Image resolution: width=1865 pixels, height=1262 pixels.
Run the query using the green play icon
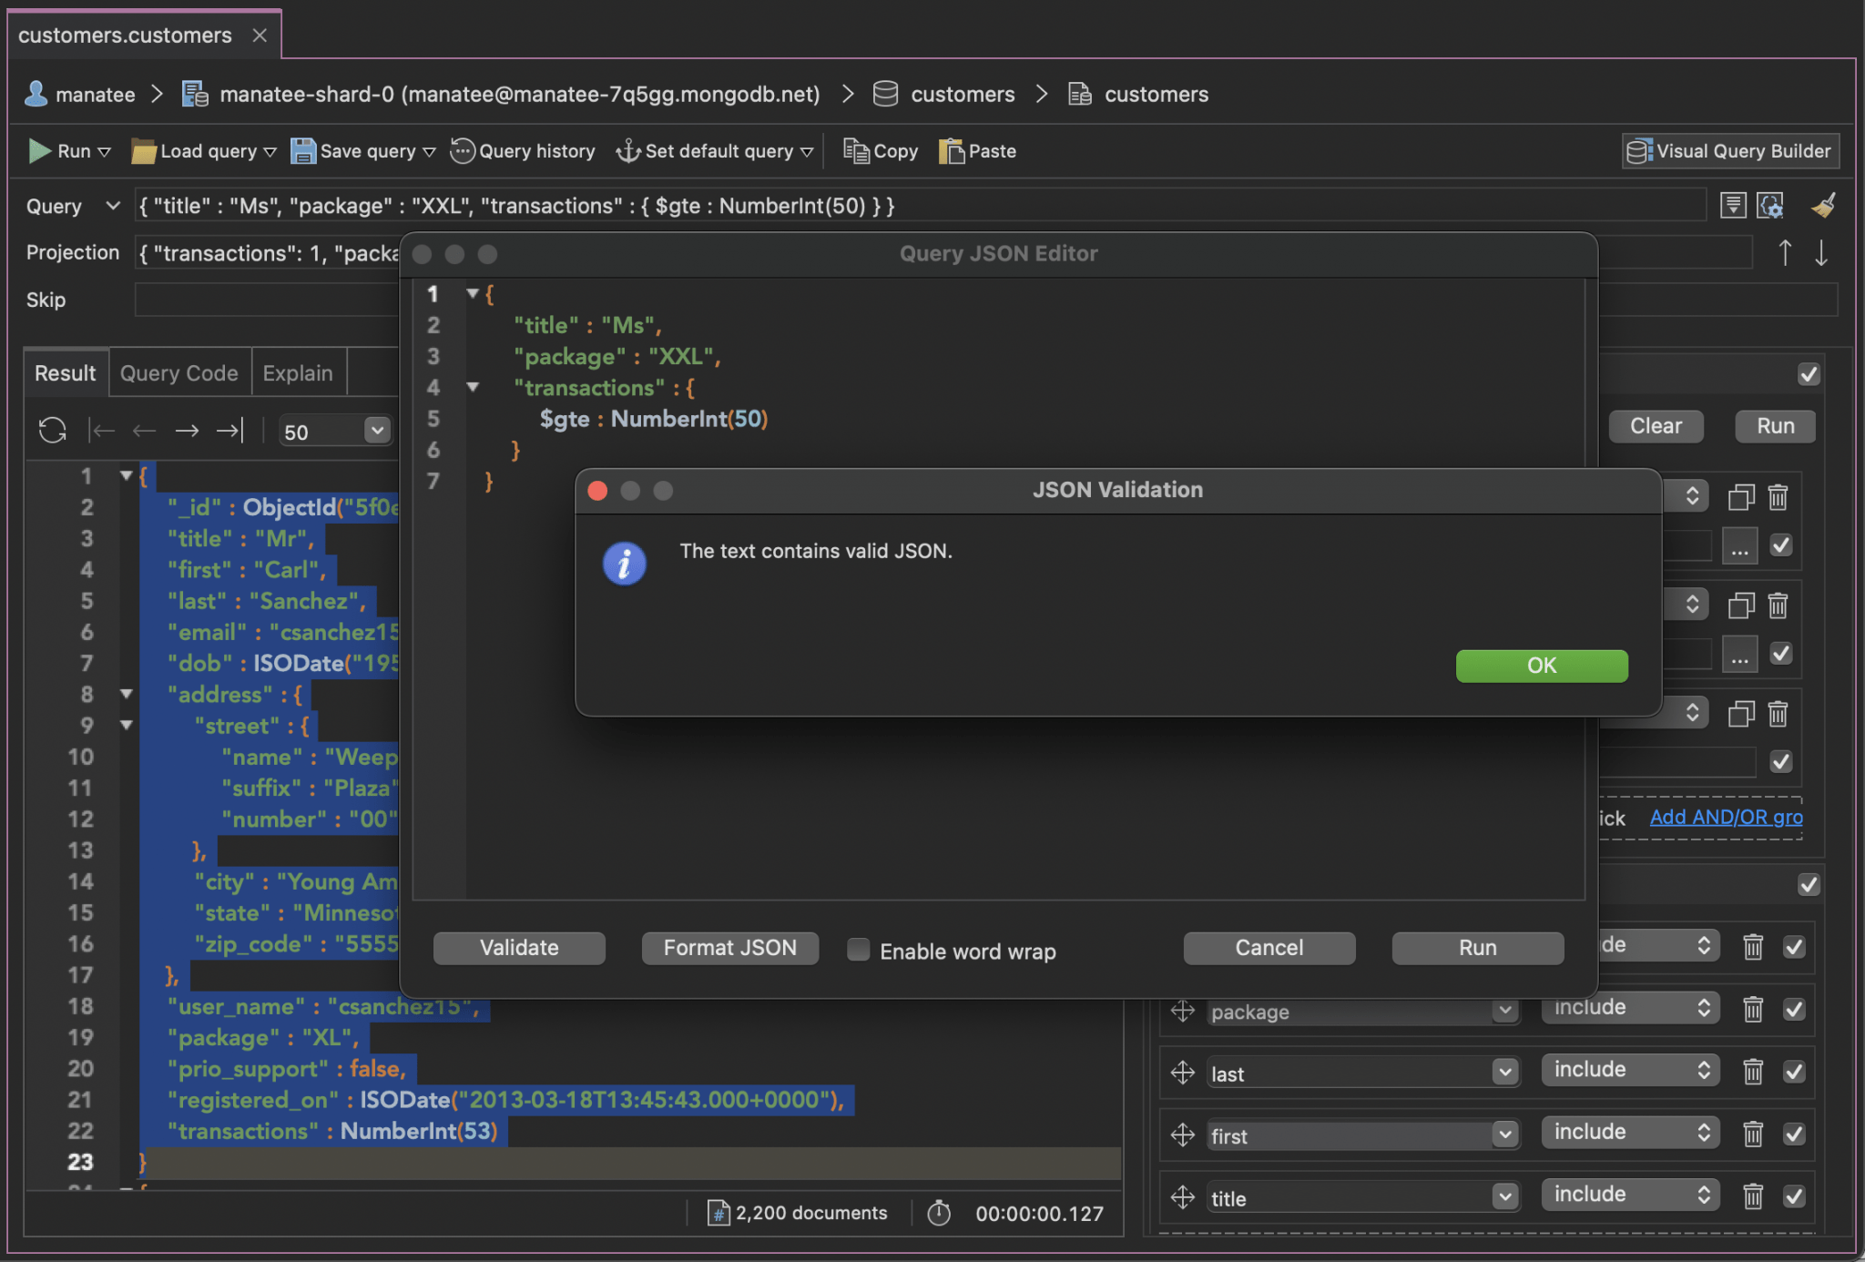click(38, 151)
